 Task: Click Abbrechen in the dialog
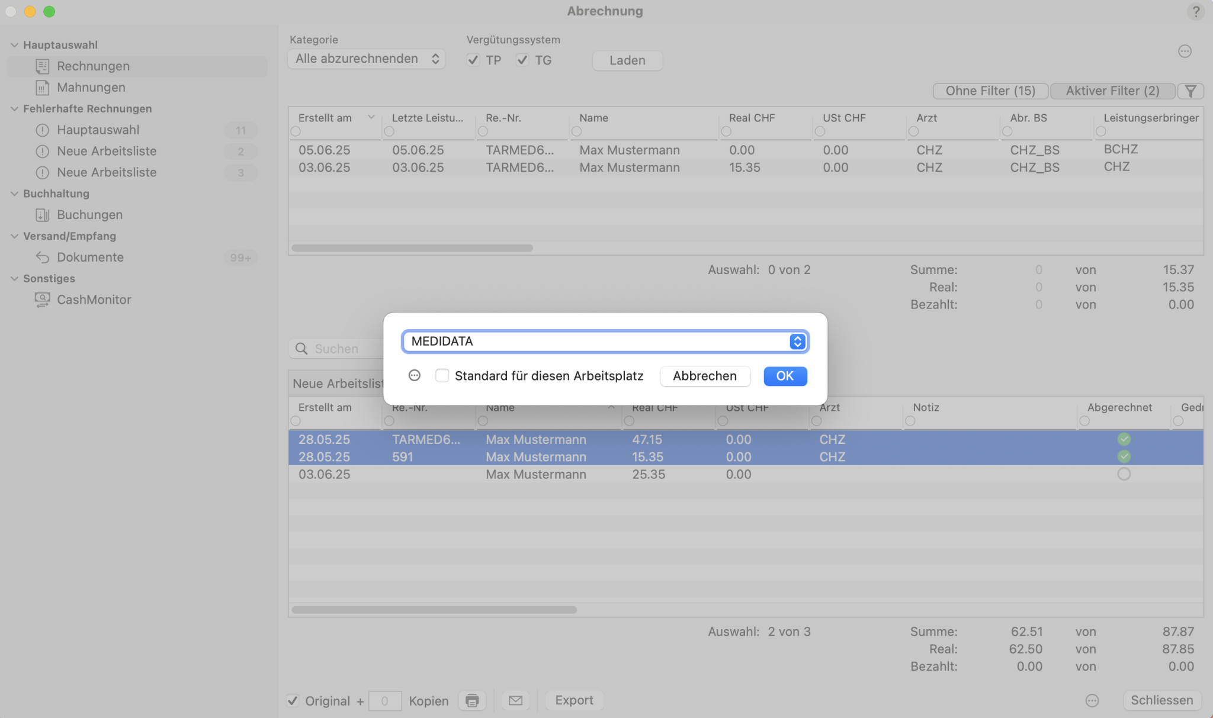(x=705, y=376)
